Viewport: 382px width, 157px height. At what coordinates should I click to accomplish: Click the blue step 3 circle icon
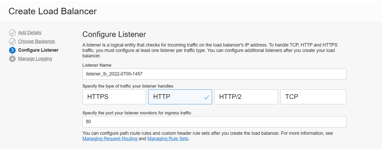tap(12, 50)
